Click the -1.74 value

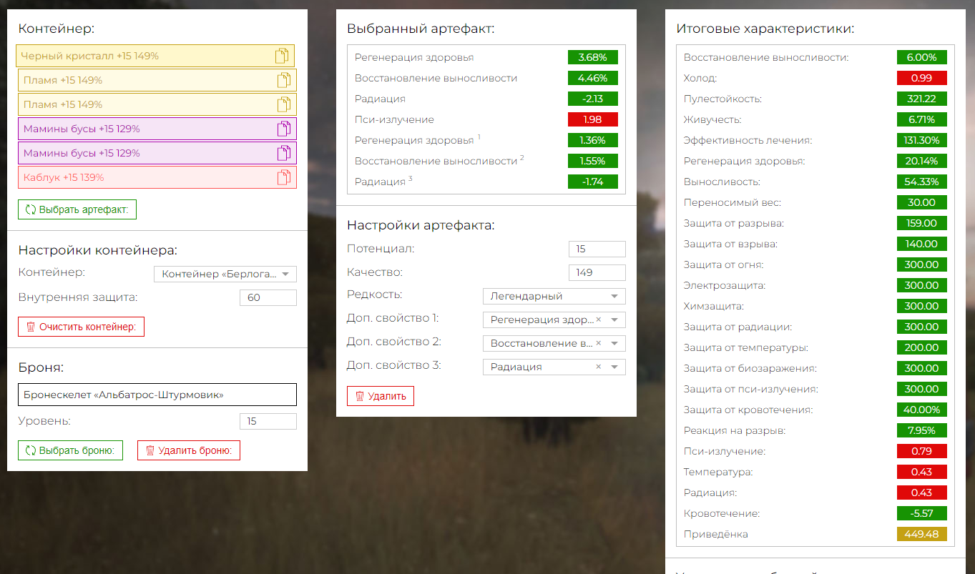point(593,182)
